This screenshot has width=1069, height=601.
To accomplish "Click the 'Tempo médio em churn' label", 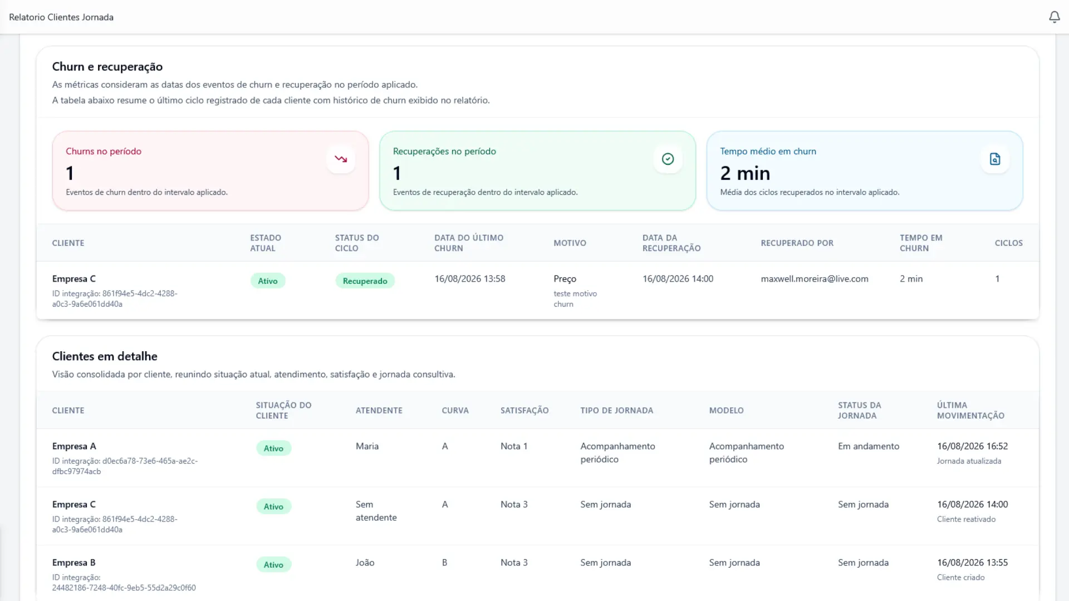I will pyautogui.click(x=768, y=151).
